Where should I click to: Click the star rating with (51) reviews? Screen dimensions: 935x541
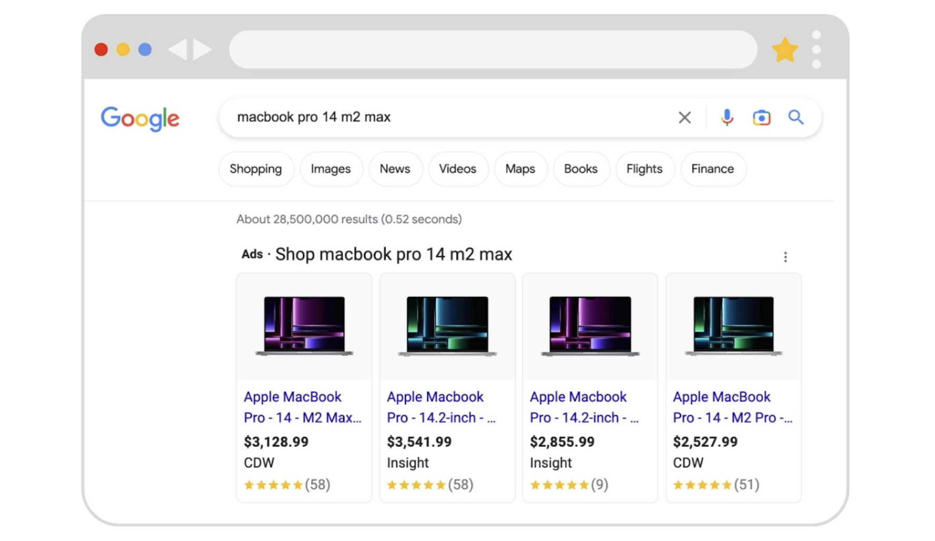click(x=716, y=485)
